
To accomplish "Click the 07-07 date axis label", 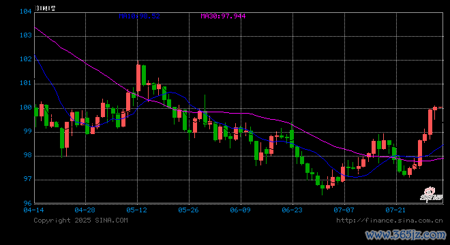I will click(x=344, y=210).
